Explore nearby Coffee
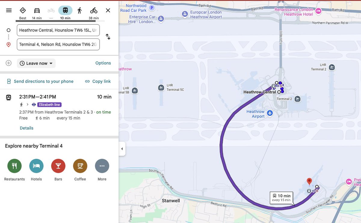Image resolution: width=361 pixels, height=223 pixels. click(x=80, y=170)
